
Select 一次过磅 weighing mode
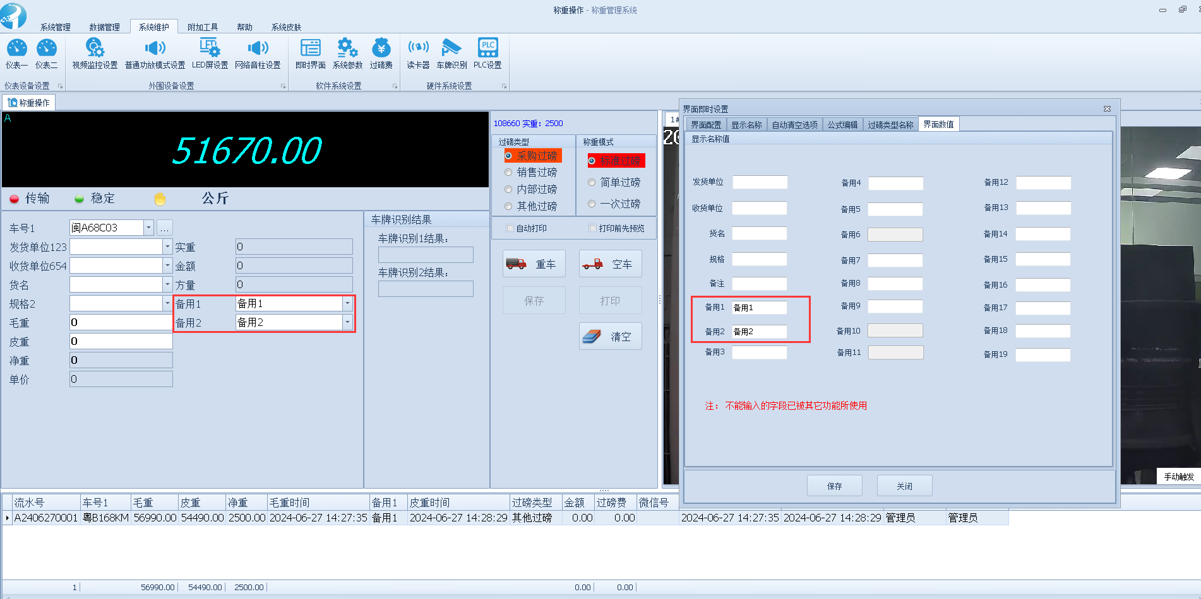click(x=614, y=204)
